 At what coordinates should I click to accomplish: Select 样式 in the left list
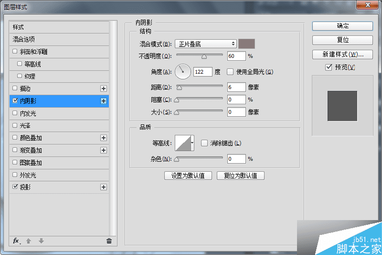[59, 27]
